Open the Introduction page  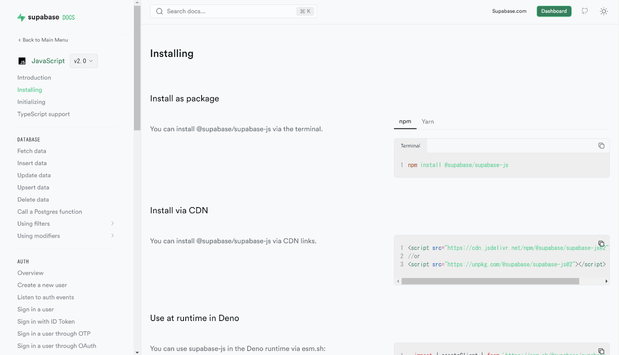pyautogui.click(x=34, y=78)
